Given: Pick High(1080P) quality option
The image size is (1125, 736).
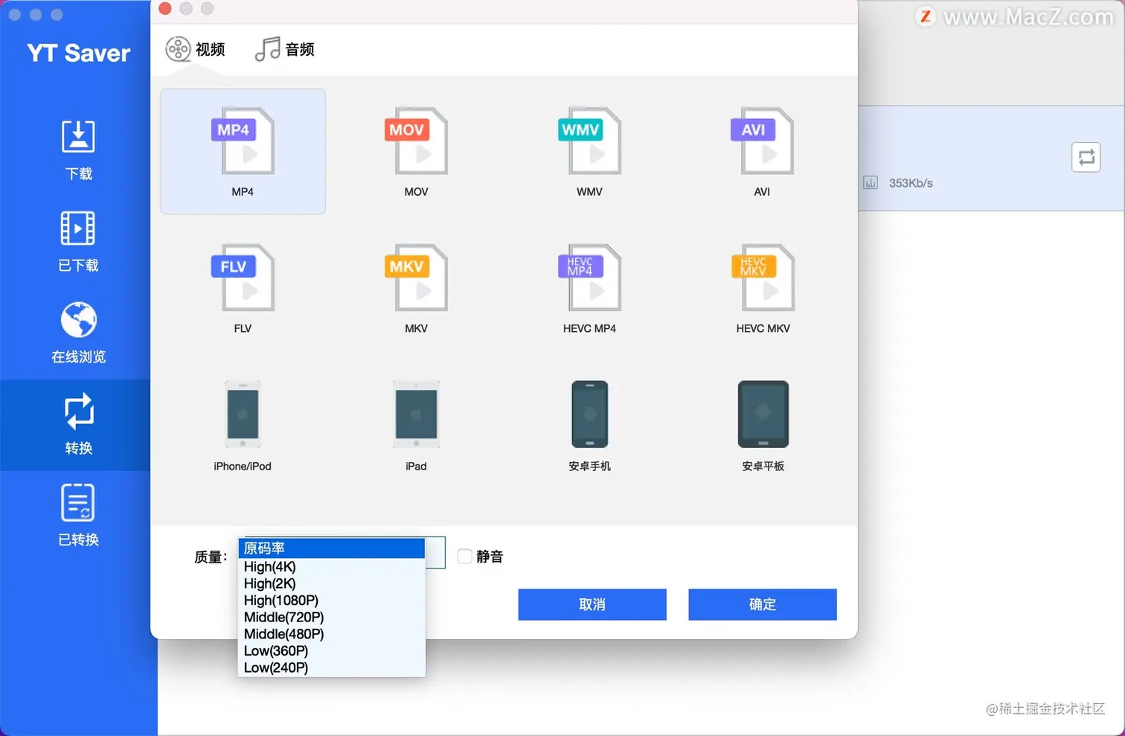Looking at the screenshot, I should pos(331,600).
